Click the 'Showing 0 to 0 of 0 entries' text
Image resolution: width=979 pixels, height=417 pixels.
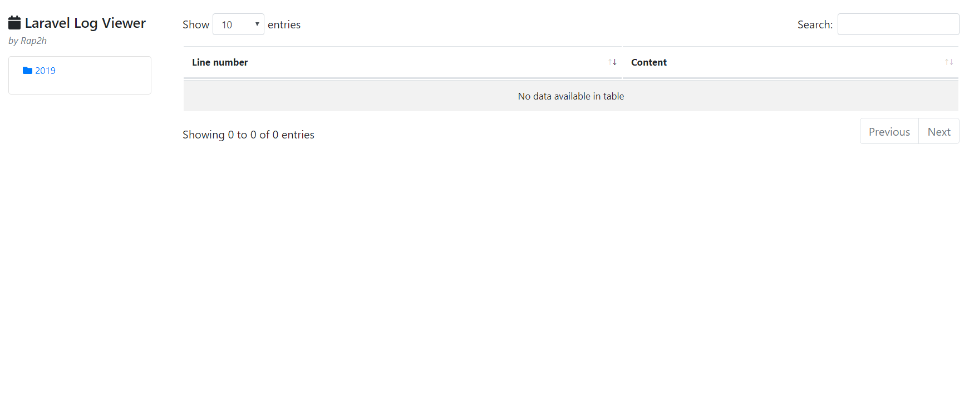[x=248, y=135]
